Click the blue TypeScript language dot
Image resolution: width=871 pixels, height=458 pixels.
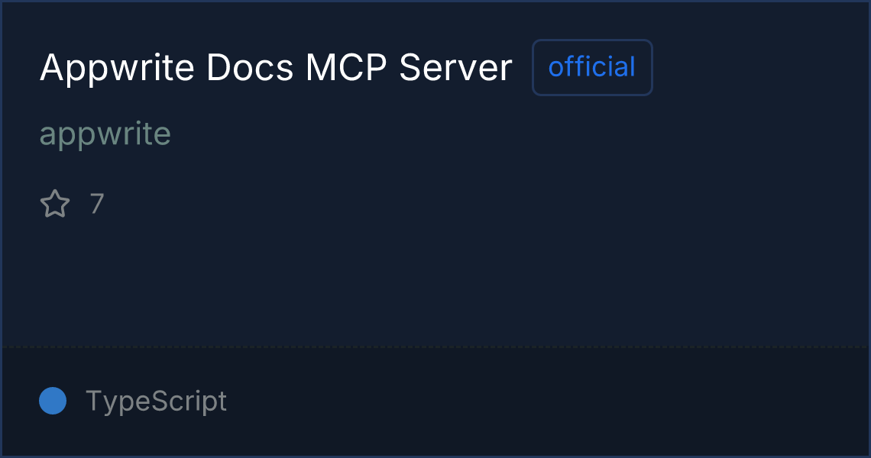coord(53,401)
